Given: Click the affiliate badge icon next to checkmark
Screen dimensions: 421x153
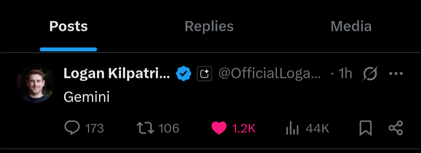Looking at the screenshot, I should click(x=204, y=73).
